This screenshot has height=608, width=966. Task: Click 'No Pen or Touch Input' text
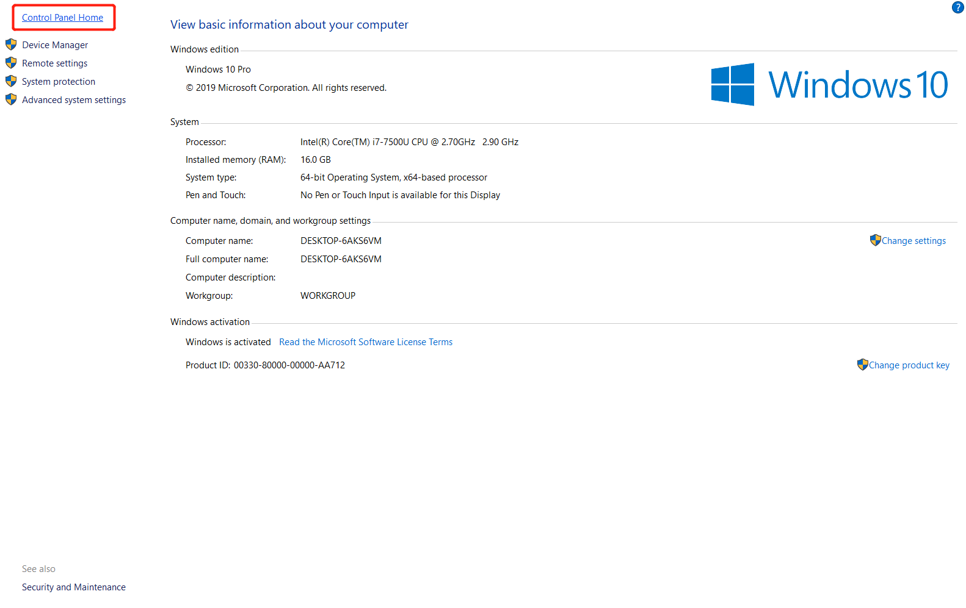click(400, 195)
